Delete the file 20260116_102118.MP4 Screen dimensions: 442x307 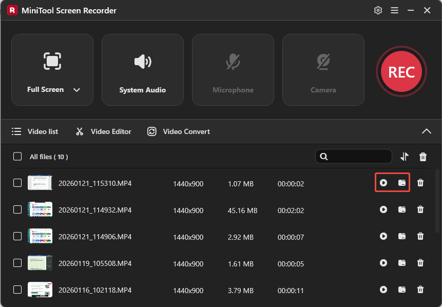pyautogui.click(x=420, y=290)
